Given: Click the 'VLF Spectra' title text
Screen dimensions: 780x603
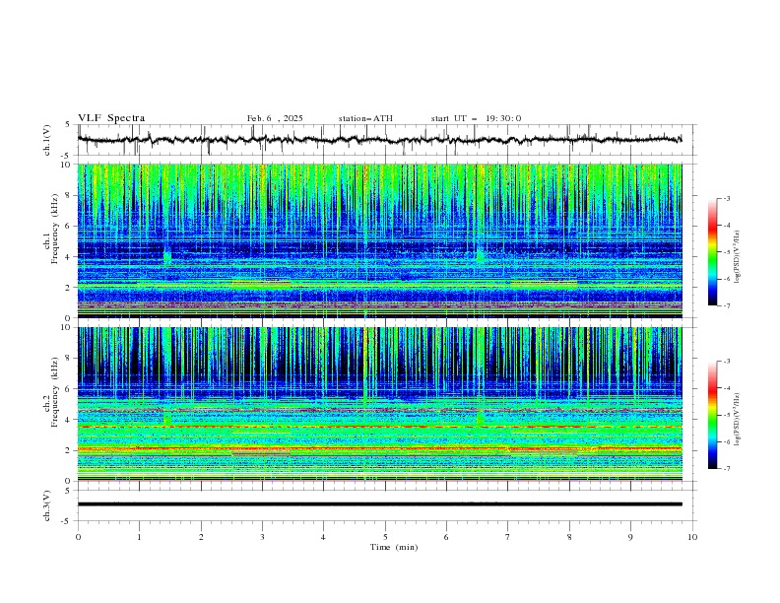Looking at the screenshot, I should (111, 118).
